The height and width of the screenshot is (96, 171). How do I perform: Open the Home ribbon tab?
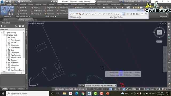tap(9, 4)
